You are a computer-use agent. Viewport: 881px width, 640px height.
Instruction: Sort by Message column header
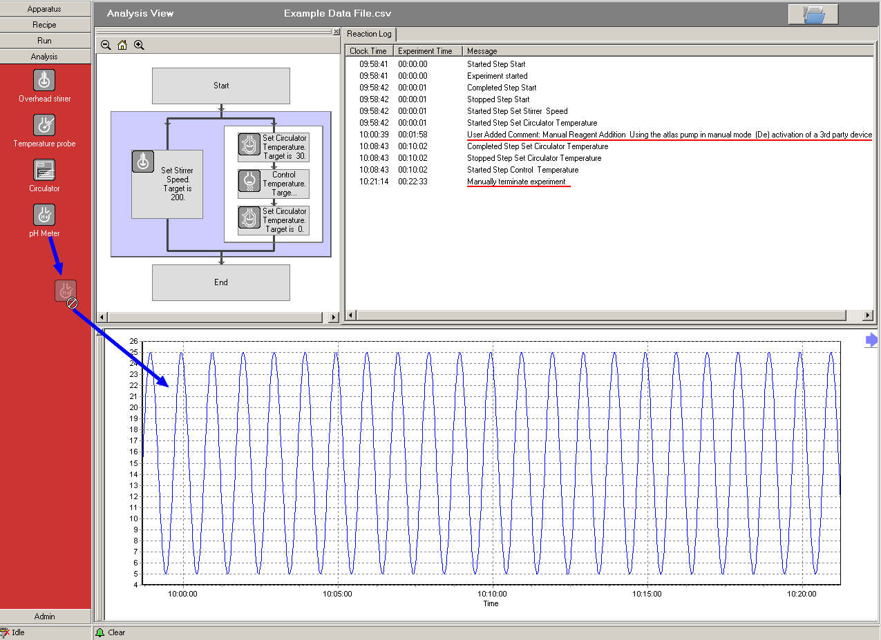tap(668, 50)
